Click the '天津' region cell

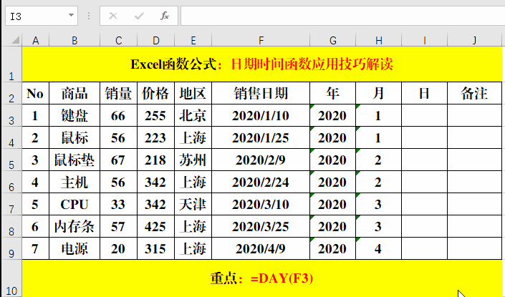pos(193,204)
